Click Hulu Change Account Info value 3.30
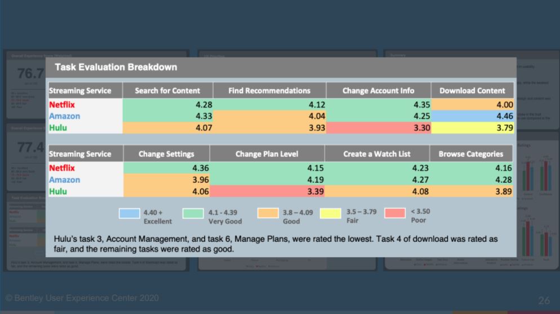Image resolution: width=560 pixels, height=314 pixels. coord(422,128)
